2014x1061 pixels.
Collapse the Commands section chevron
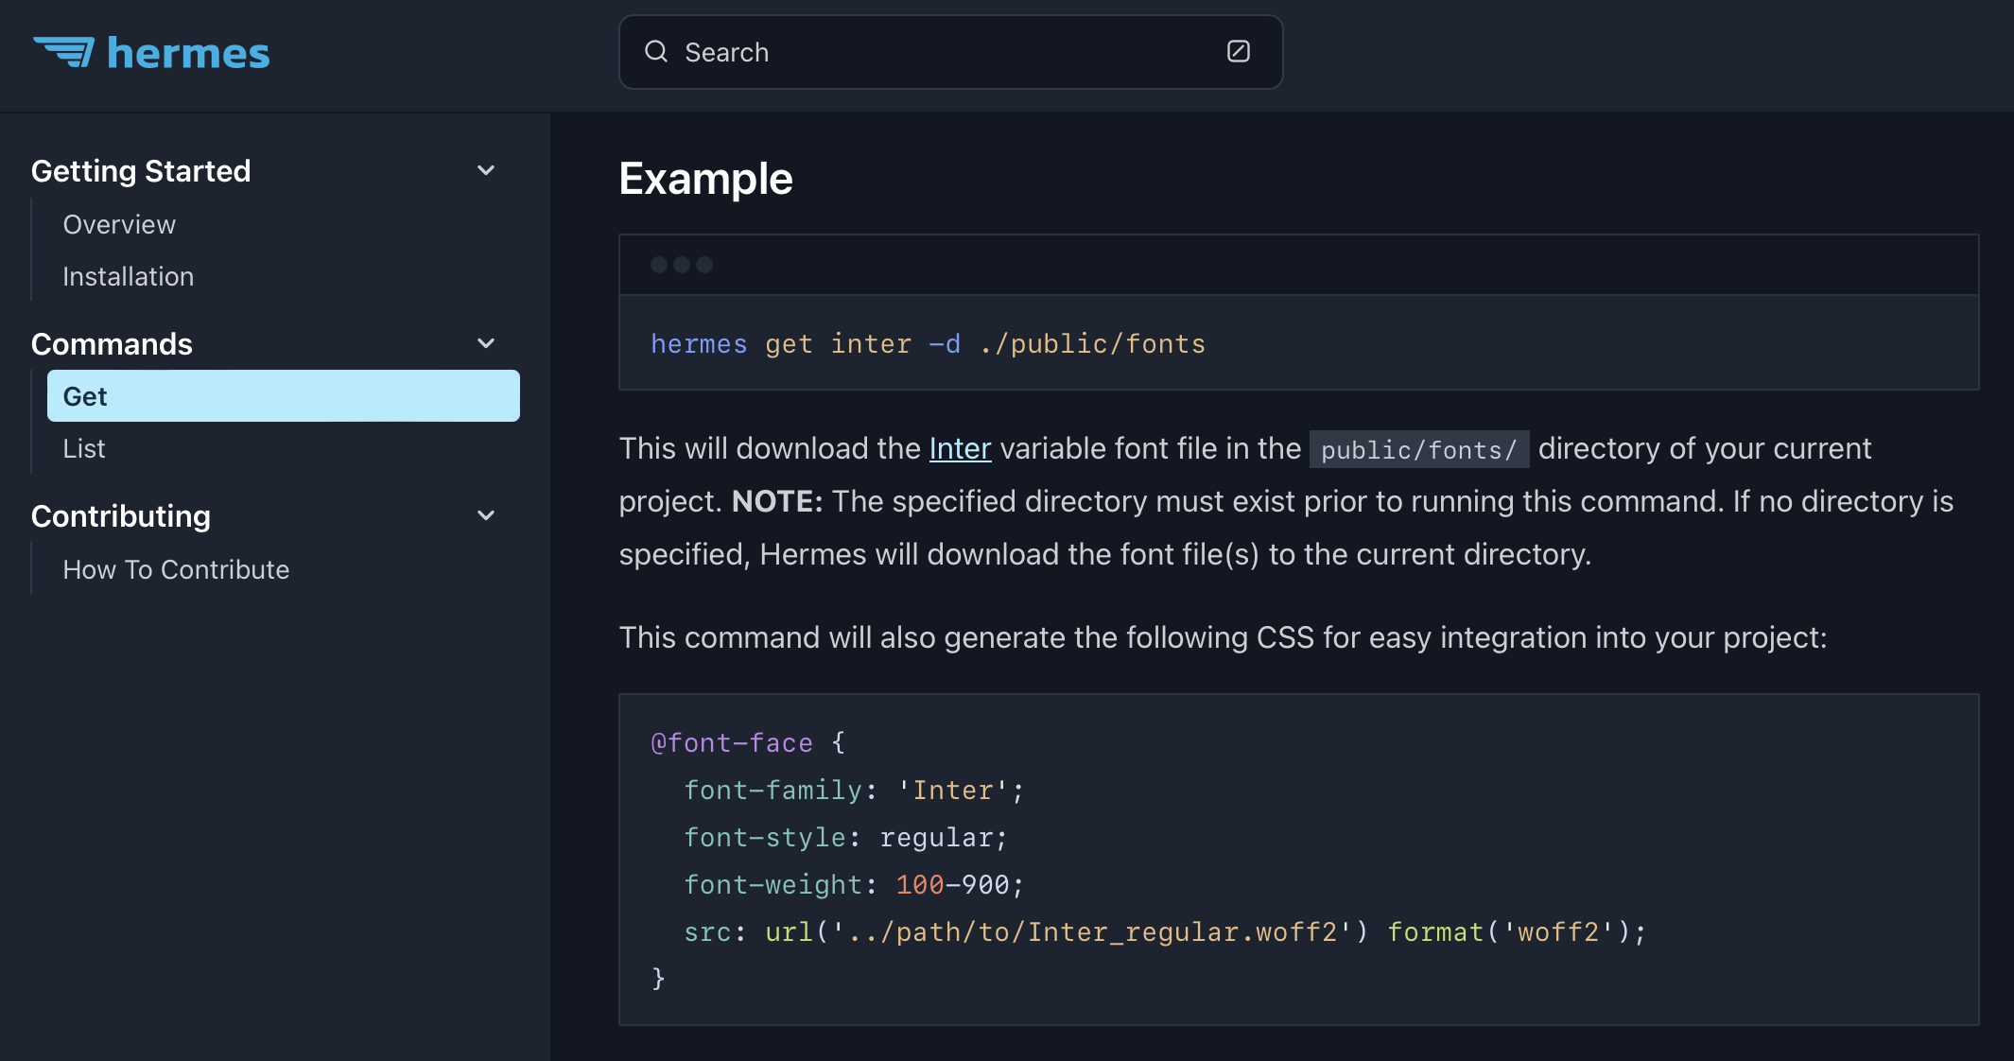[x=486, y=344]
